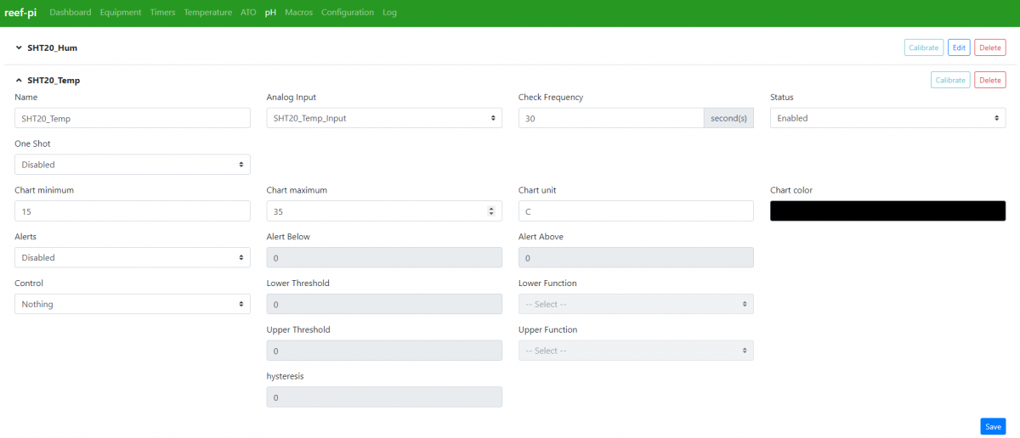Open the ATO section
1020x438 pixels.
point(248,13)
